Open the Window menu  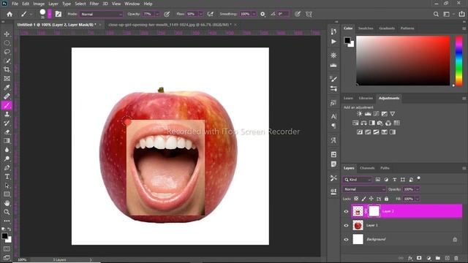[132, 4]
